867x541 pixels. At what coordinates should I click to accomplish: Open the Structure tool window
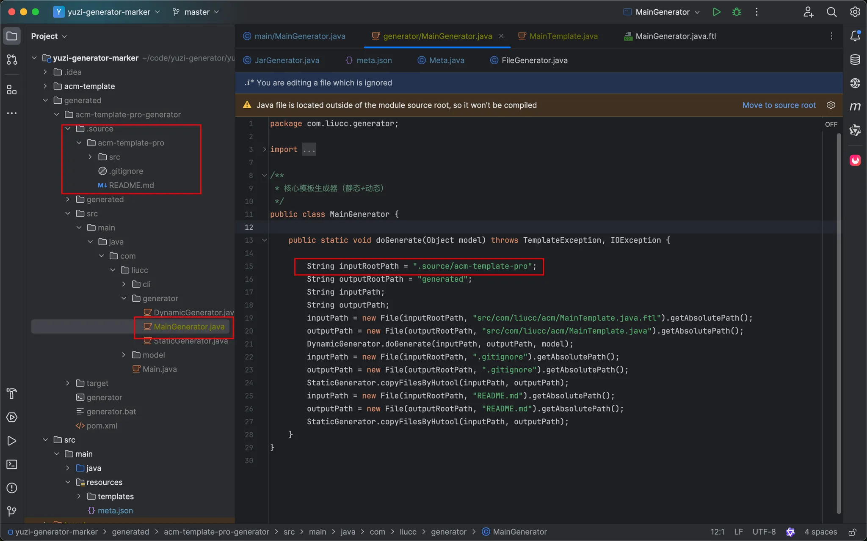[x=12, y=90]
